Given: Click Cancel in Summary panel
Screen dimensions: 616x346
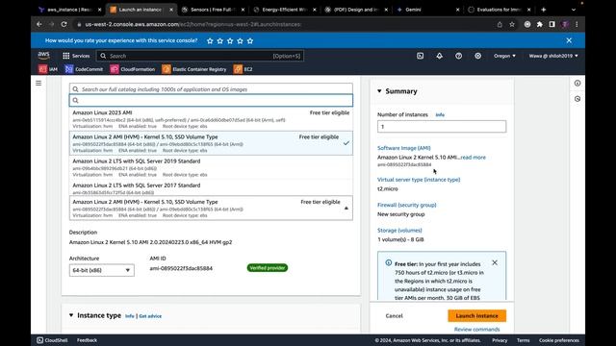Looking at the screenshot, I should 394,315.
